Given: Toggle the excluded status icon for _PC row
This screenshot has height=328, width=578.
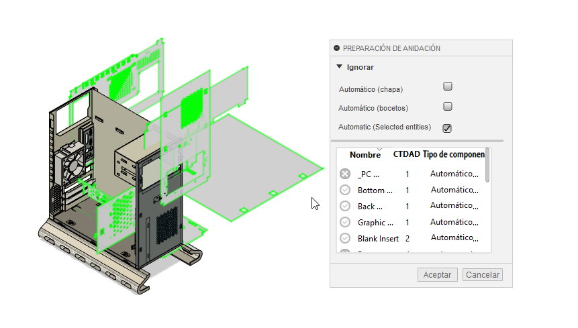Looking at the screenshot, I should tap(345, 174).
